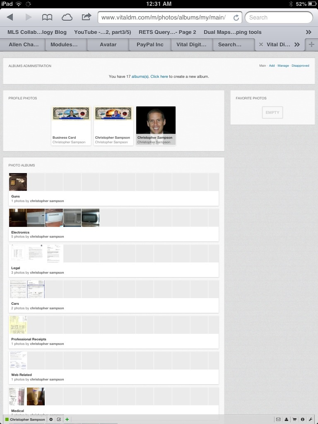
Task: Open the Cars album title
Action: tap(15, 304)
